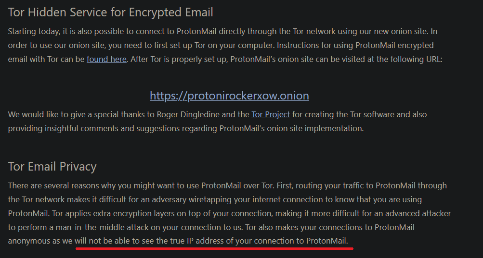The image size is (483, 258).
Task: Open the "found here" Tor instructions link
Action: point(106,59)
